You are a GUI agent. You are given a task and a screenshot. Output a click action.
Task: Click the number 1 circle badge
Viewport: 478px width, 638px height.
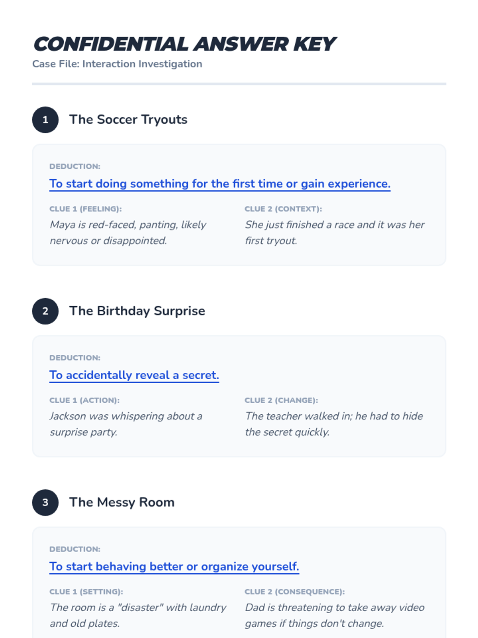(x=45, y=120)
